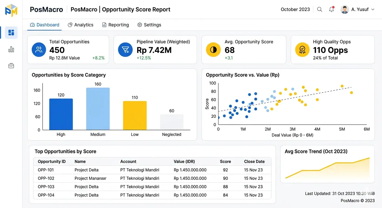
Task: Expand the A. Yusuf account chevron
Action: pyautogui.click(x=373, y=9)
